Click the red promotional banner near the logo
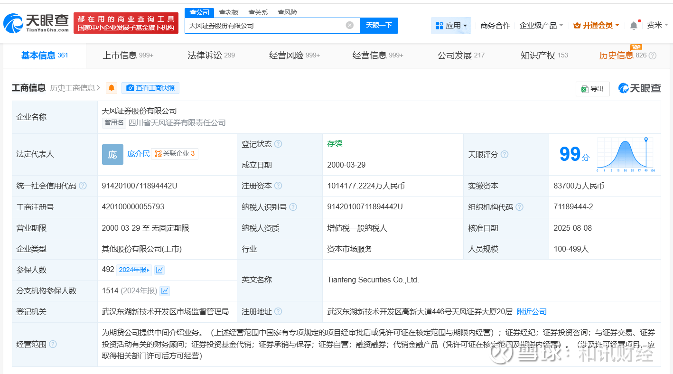 pos(126,23)
